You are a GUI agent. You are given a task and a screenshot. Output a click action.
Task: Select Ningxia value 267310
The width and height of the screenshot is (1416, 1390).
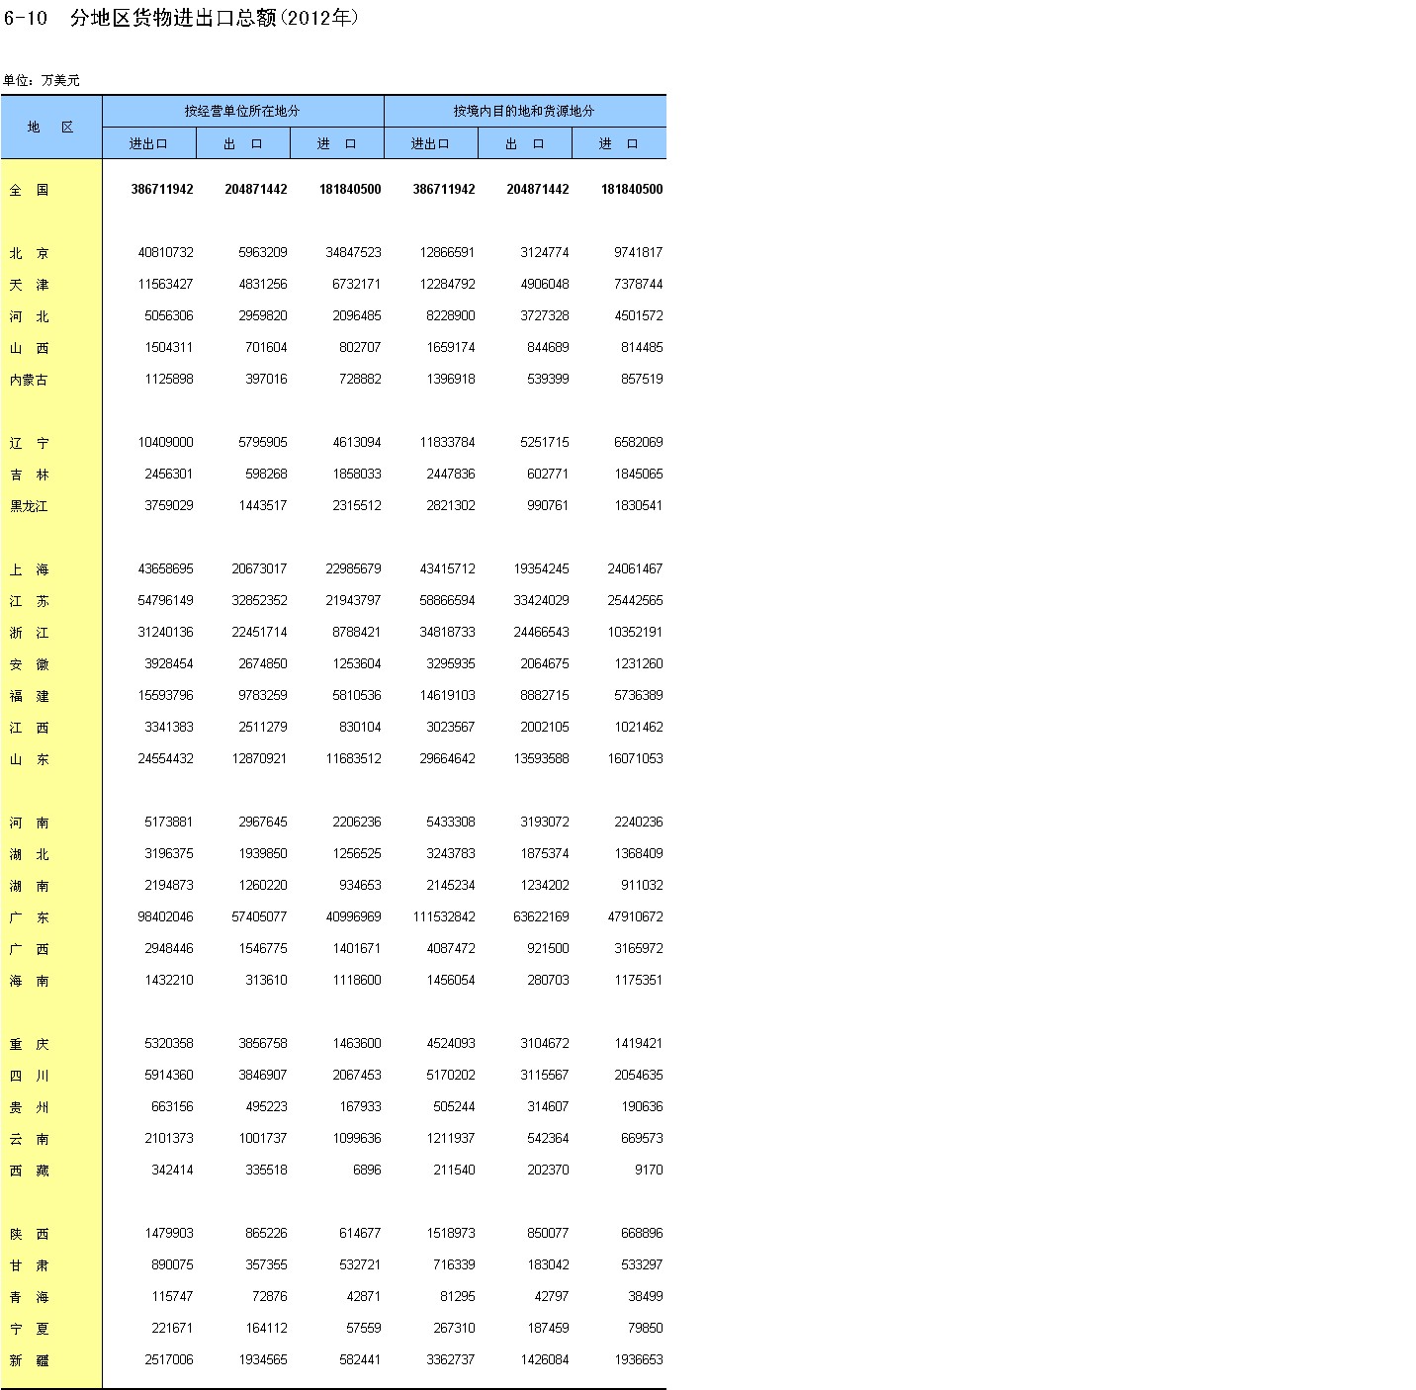coord(455,1328)
